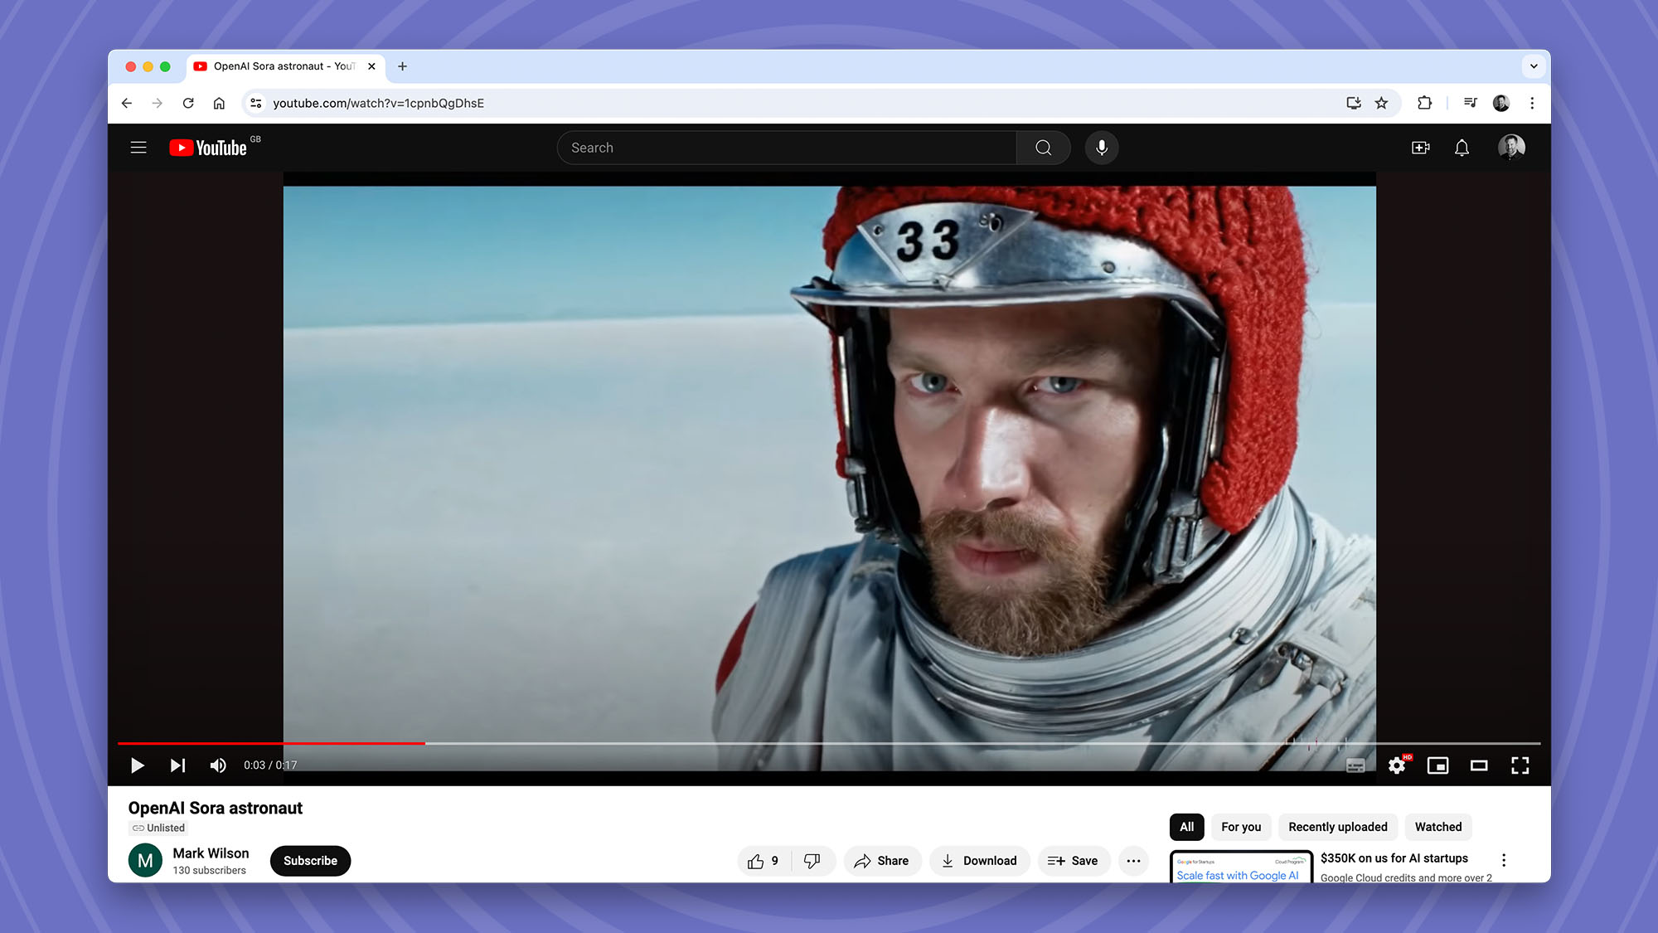This screenshot has width=1658, height=933.
Task: Open the Create video icon
Action: click(x=1420, y=148)
